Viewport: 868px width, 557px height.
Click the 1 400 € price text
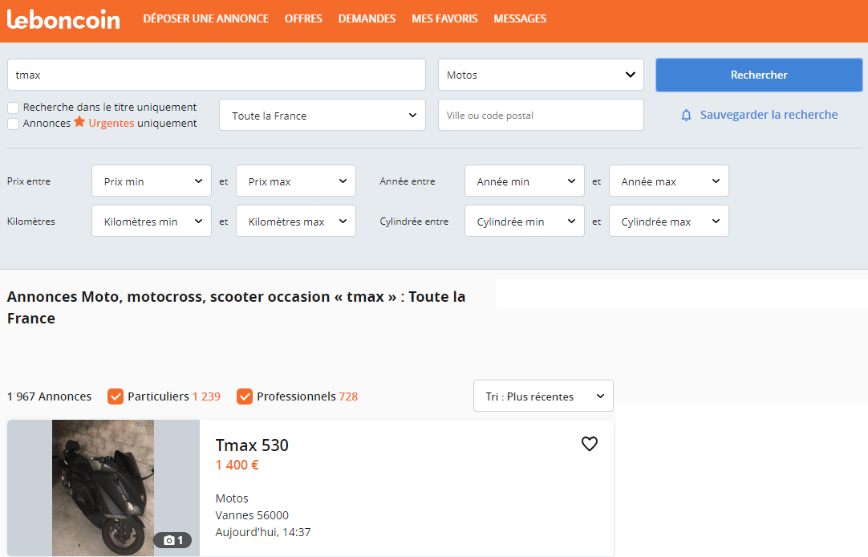(x=237, y=465)
